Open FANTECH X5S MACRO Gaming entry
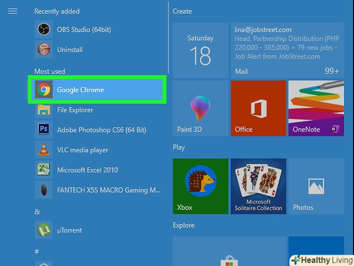The height and width of the screenshot is (266, 354). [109, 190]
